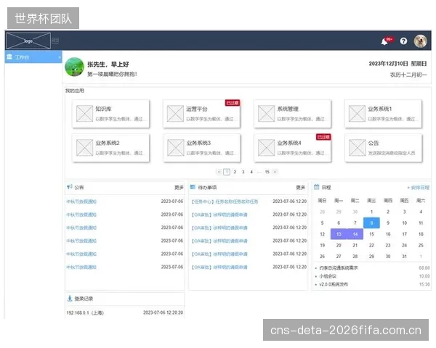The height and width of the screenshot is (348, 436).
Task: Select highlighted date 13 in calendar
Action: [x=339, y=234]
